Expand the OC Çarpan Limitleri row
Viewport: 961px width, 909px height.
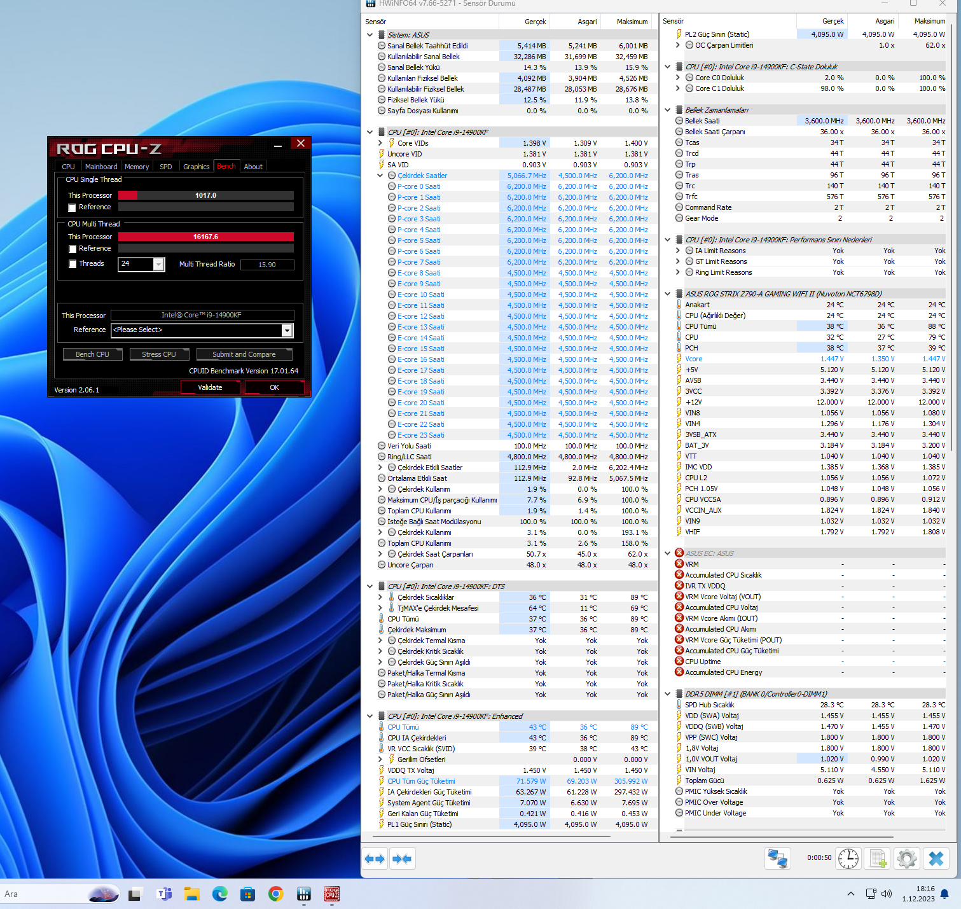[678, 45]
